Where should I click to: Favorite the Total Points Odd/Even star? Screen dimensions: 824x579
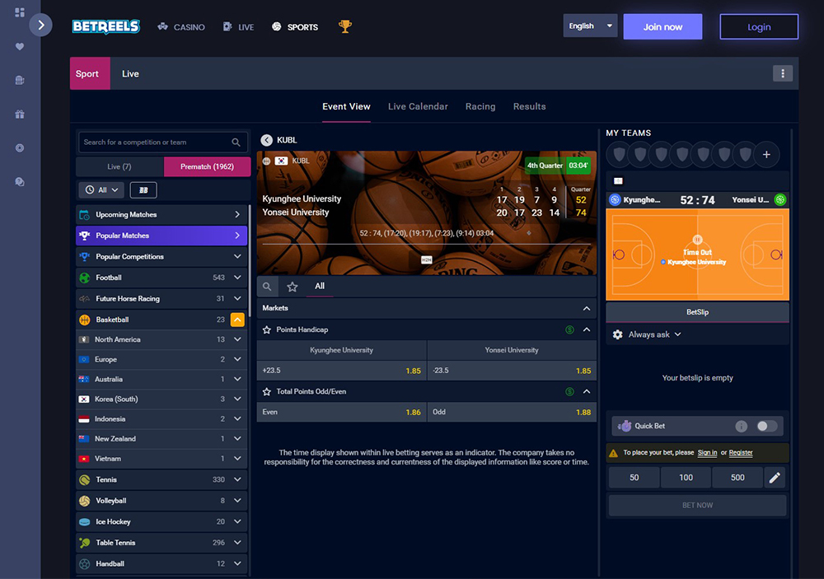[x=266, y=392]
